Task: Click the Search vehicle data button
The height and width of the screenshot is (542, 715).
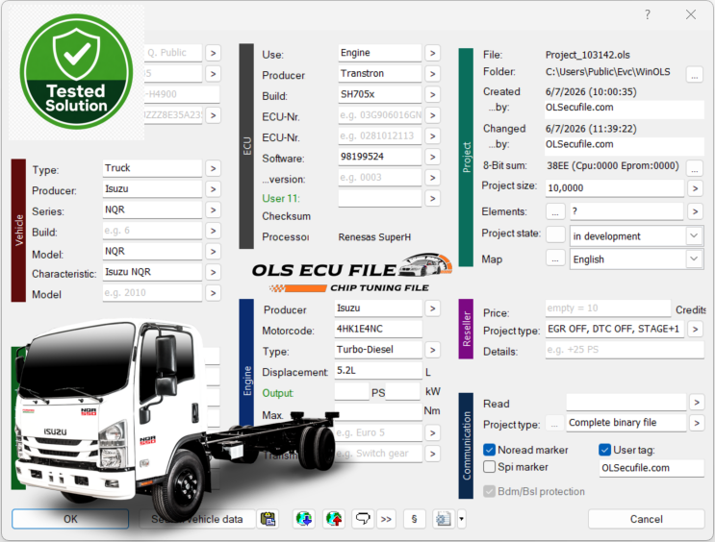Action: [x=196, y=519]
